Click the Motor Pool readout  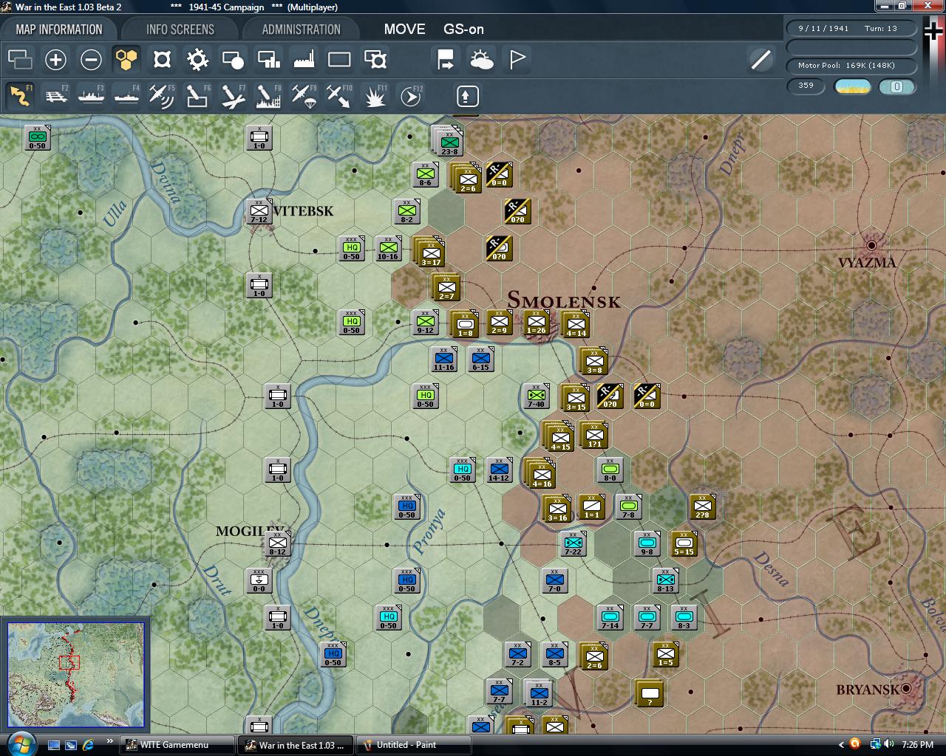coord(851,66)
